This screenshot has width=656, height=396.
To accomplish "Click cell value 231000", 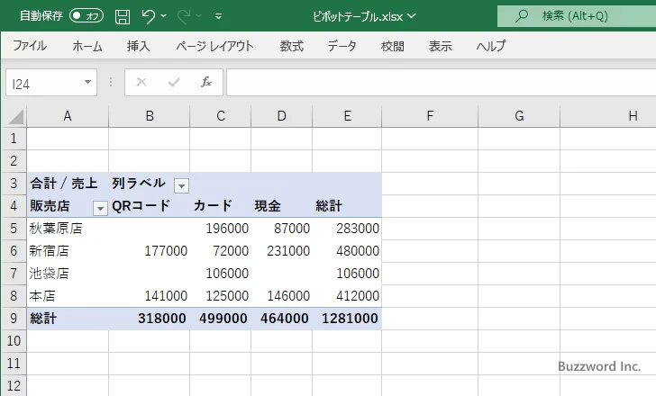I will click(x=281, y=251).
